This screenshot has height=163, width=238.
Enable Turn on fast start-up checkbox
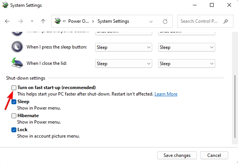(x=14, y=88)
